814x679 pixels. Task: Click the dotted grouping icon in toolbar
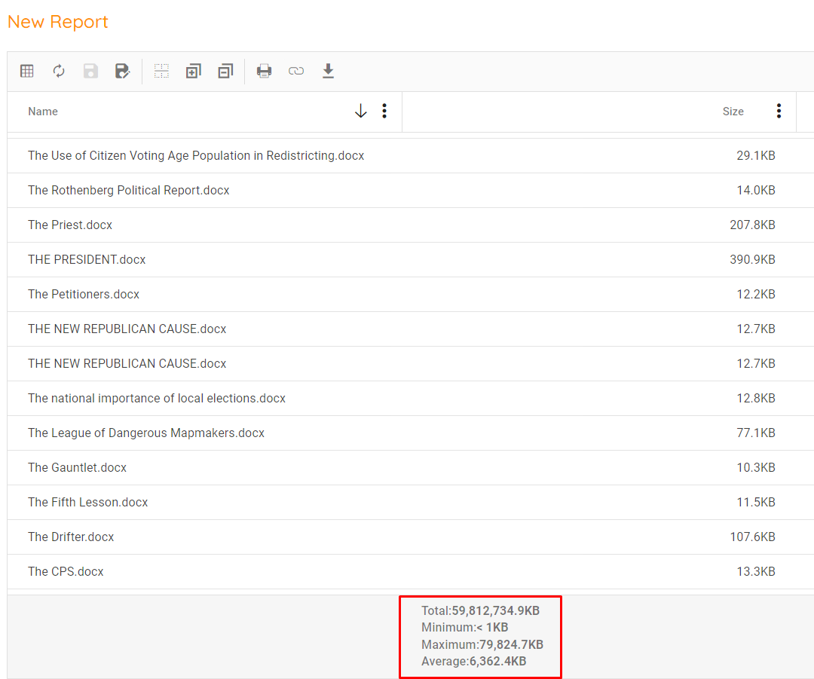click(x=161, y=71)
